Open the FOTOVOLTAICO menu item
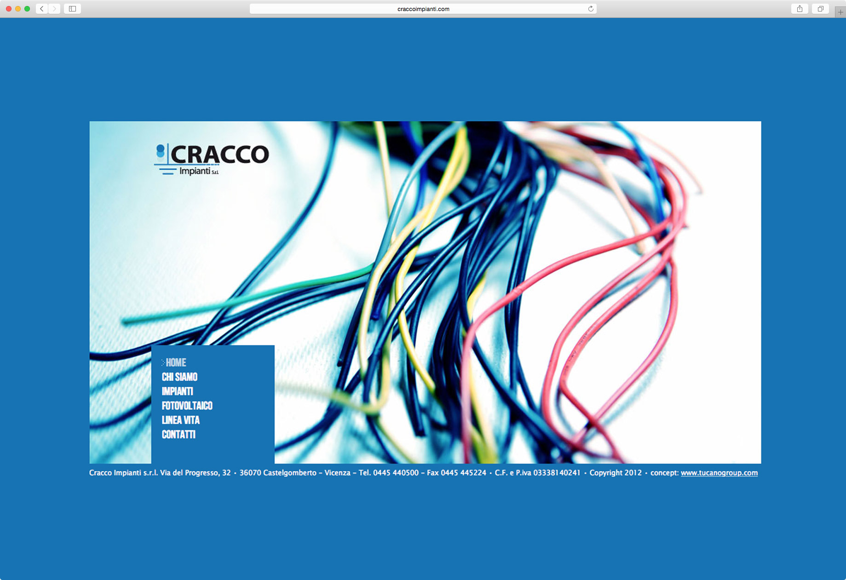This screenshot has width=846, height=580. [187, 406]
